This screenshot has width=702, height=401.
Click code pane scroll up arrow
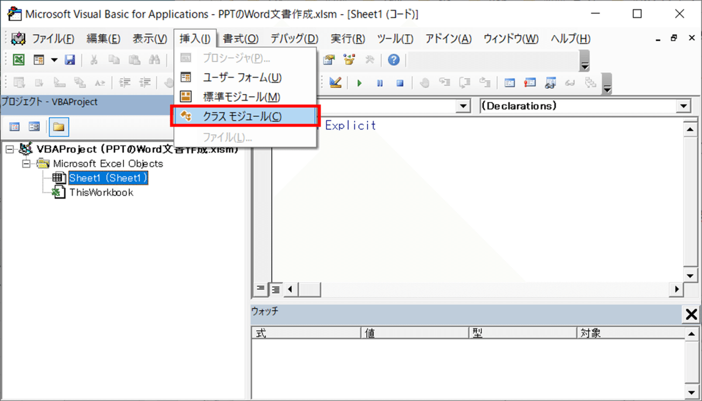690,129
